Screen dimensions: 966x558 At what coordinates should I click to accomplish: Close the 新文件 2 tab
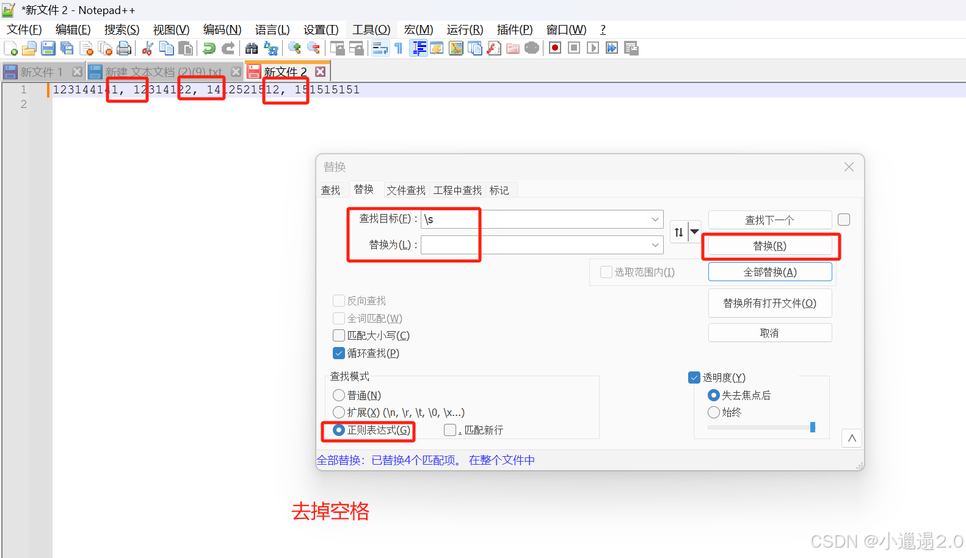[x=320, y=72]
